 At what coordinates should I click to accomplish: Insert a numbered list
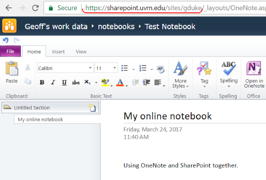(x=143, y=68)
